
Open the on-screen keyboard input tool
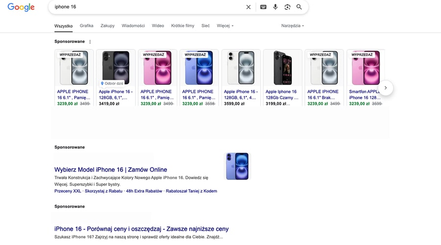coord(263,7)
